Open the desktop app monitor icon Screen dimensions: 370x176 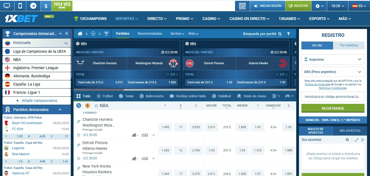pyautogui.click(x=7, y=6)
